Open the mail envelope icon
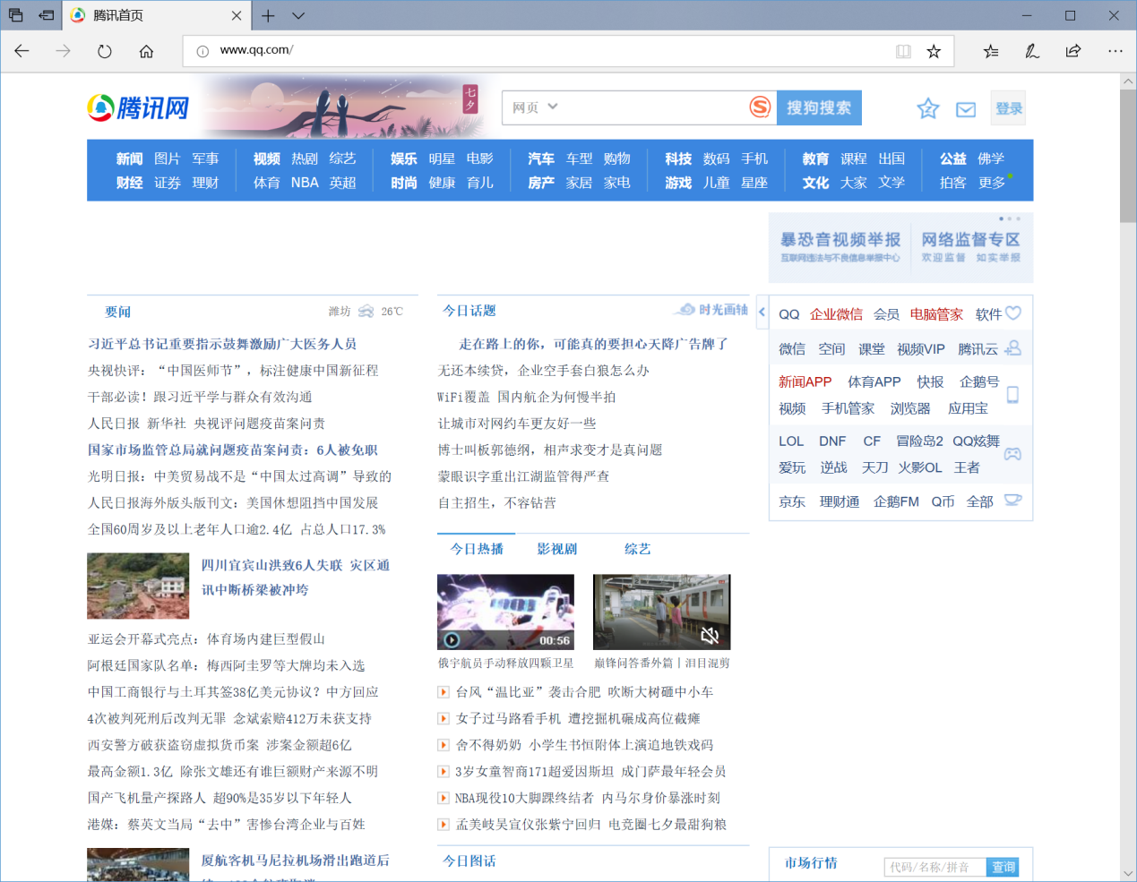 [966, 109]
